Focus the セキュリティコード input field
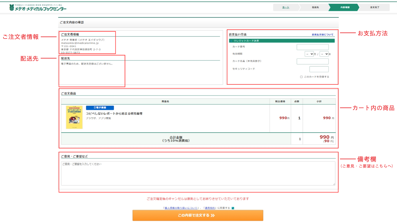The width and height of the screenshot is (397, 223). coord(319,69)
